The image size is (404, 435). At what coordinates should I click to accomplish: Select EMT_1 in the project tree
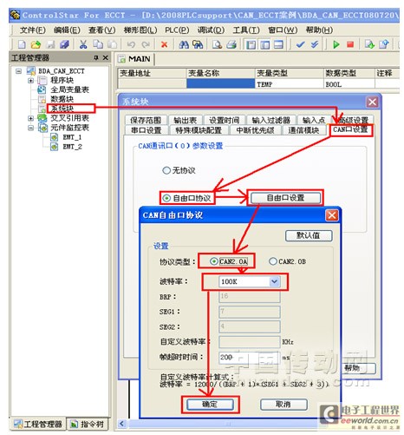point(72,137)
